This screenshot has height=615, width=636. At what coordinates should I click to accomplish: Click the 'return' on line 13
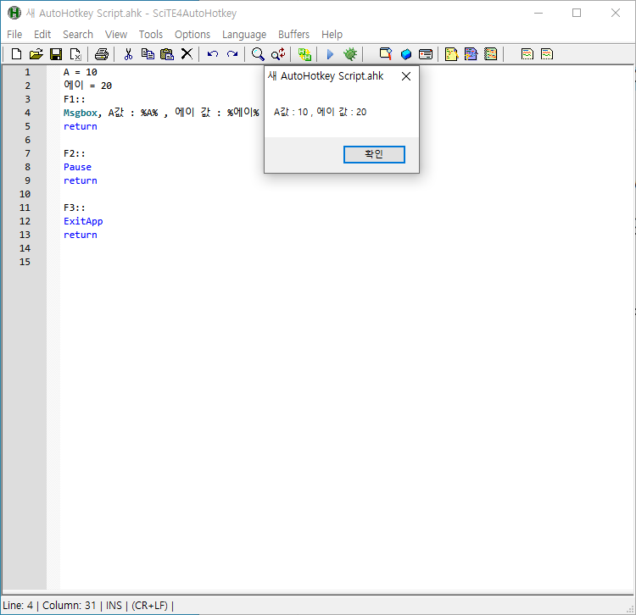click(x=81, y=235)
